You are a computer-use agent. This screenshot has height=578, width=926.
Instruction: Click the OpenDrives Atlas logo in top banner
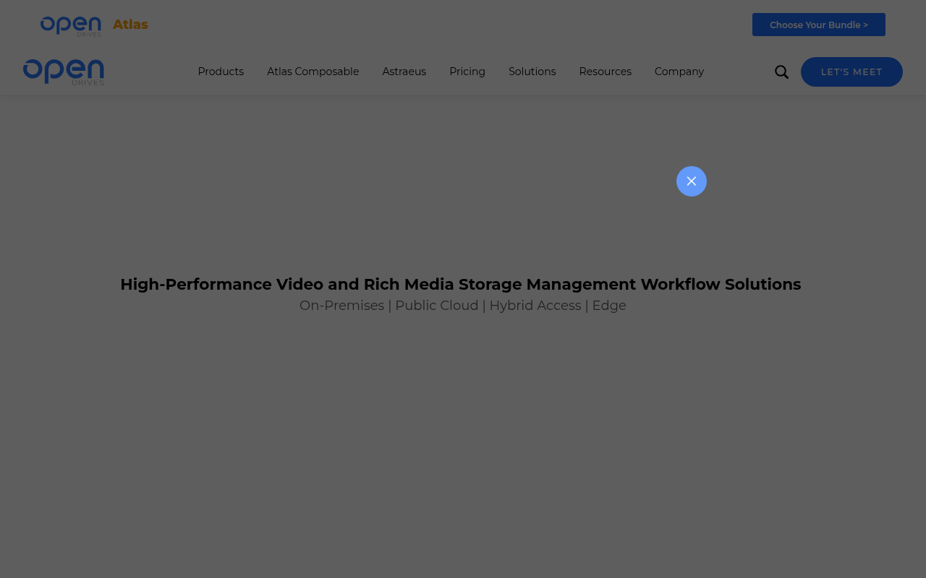94,26
